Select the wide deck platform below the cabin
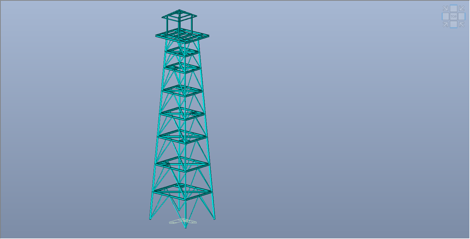470x239 pixels. (182, 36)
